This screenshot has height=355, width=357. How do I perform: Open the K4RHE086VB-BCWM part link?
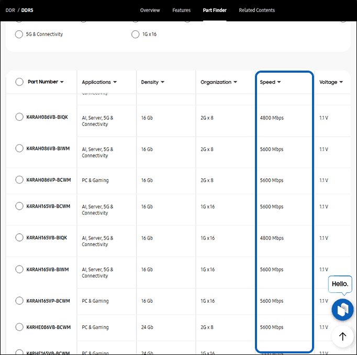(x=49, y=327)
